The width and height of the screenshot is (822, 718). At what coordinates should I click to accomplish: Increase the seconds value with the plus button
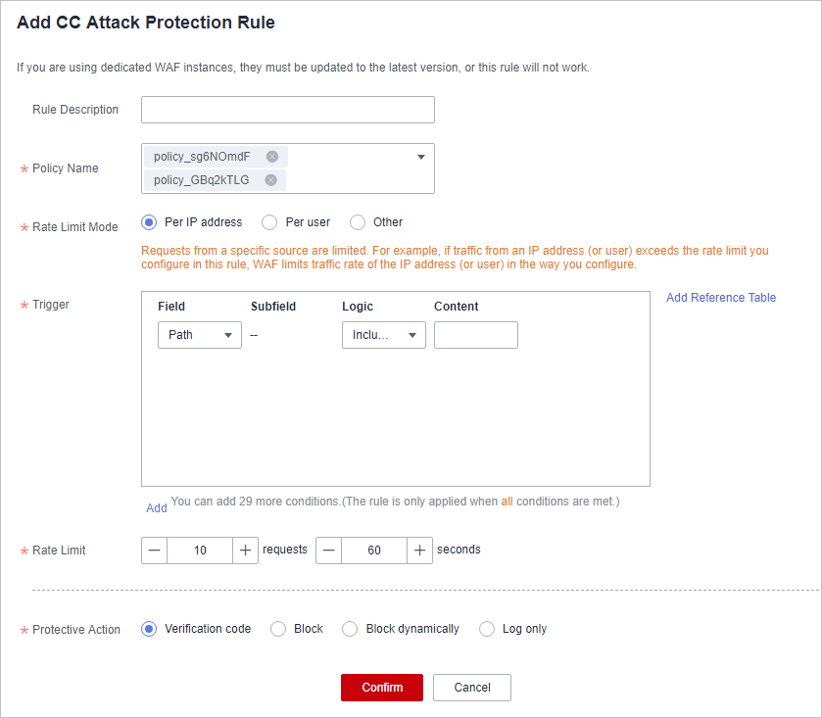tap(419, 550)
